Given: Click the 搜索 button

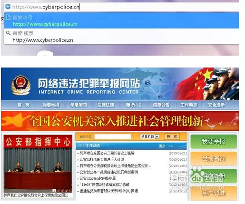Looking at the screenshot, I should click(x=172, y=136).
